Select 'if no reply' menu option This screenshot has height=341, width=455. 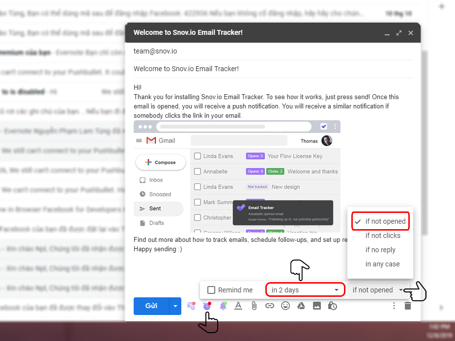380,250
